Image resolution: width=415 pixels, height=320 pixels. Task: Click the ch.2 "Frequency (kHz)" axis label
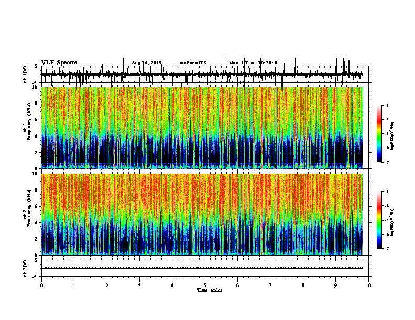[x=29, y=208]
